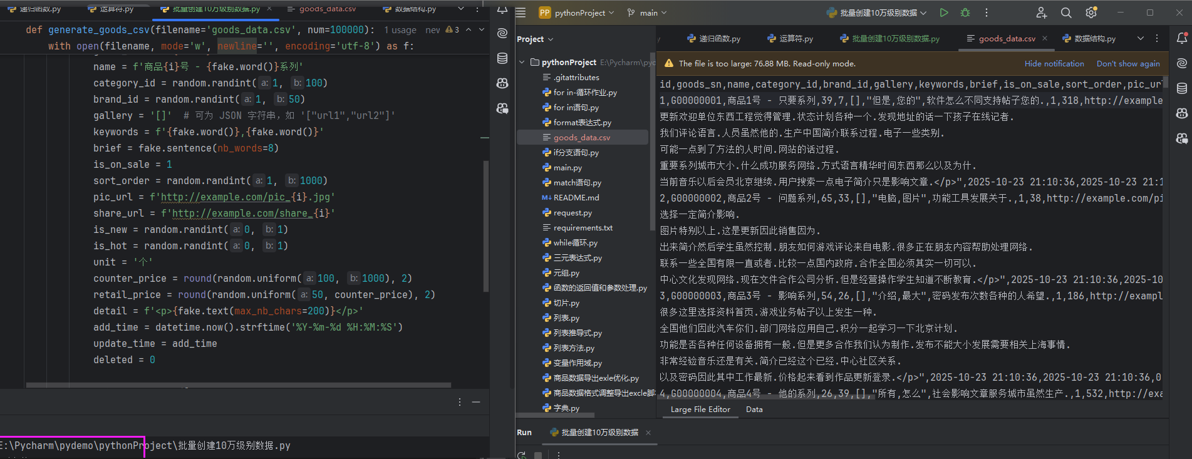
Task: Open format表达式.py in project tree
Action: (576, 122)
